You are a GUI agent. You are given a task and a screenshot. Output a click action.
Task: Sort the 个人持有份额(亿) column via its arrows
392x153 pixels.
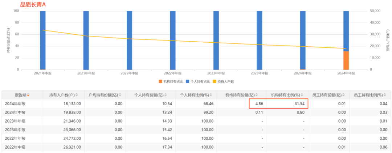tap(166, 95)
